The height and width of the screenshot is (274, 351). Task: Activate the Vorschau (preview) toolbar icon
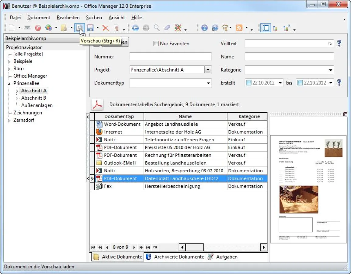coord(80,28)
